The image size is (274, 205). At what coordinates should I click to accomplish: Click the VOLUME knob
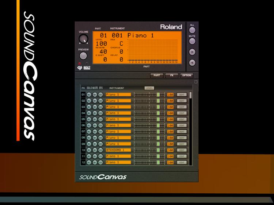pos(83,39)
